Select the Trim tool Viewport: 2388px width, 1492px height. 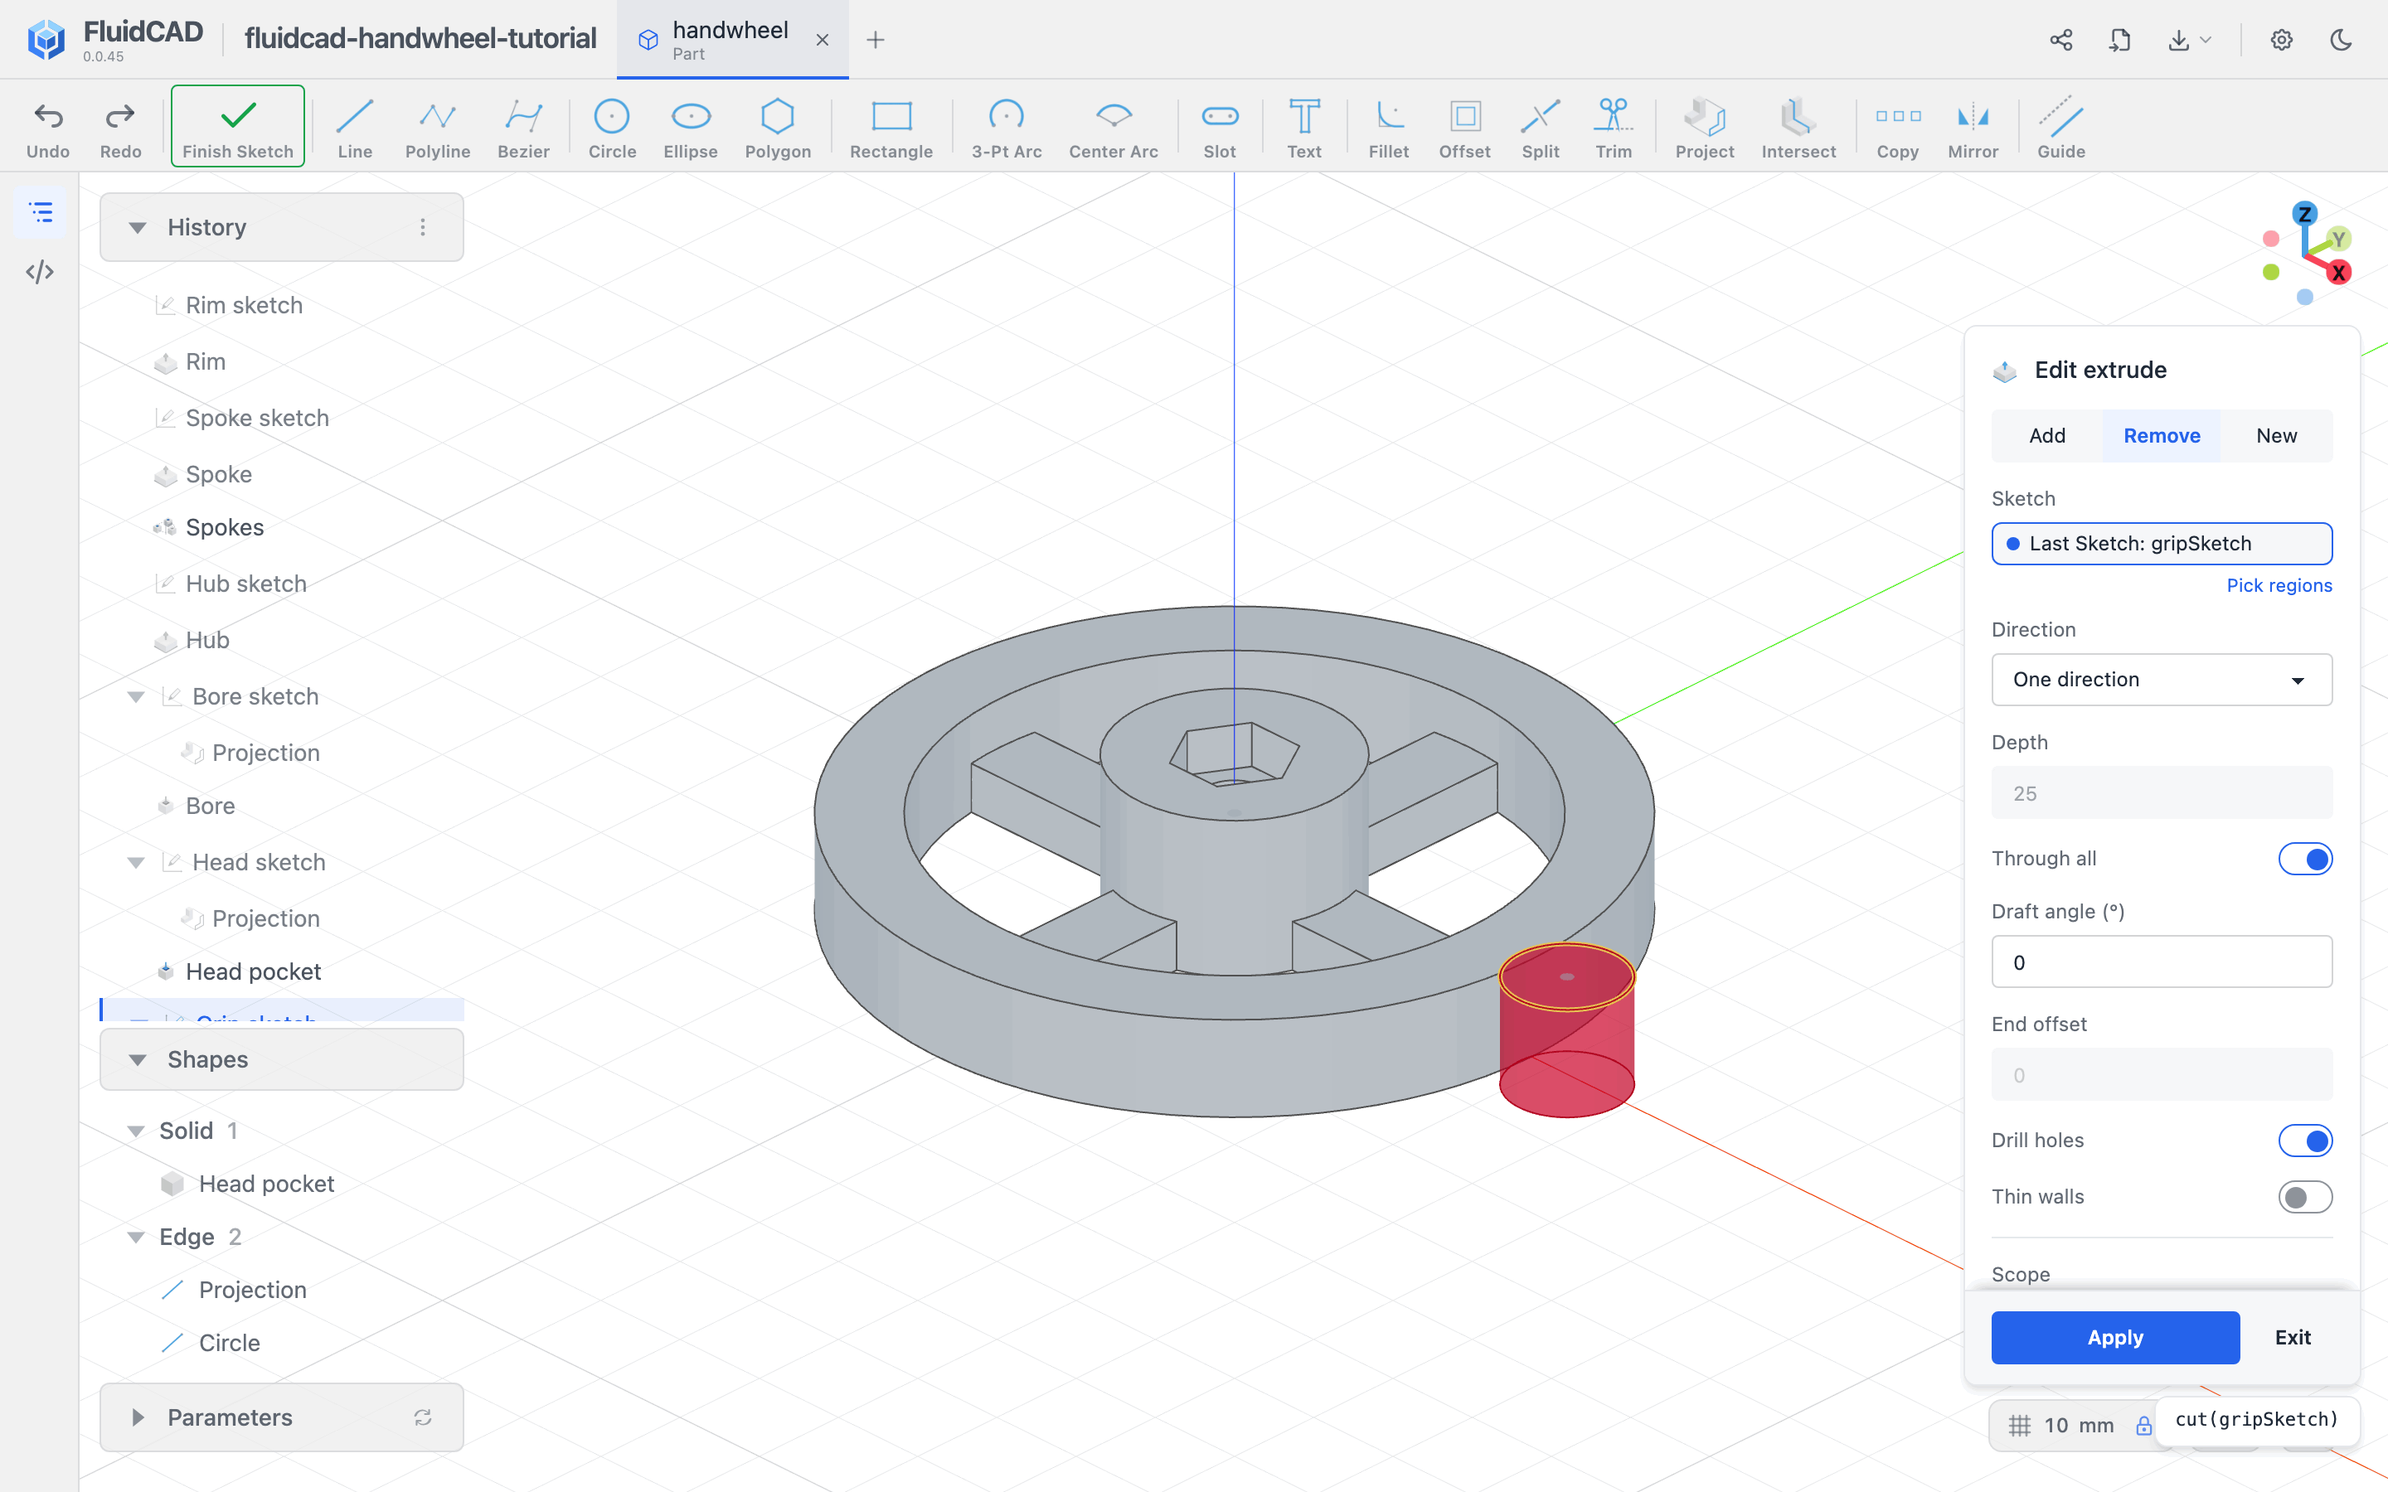pyautogui.click(x=1614, y=128)
